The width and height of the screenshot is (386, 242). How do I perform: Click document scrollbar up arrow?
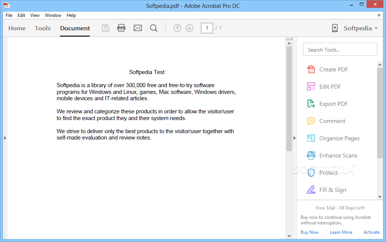[289, 43]
